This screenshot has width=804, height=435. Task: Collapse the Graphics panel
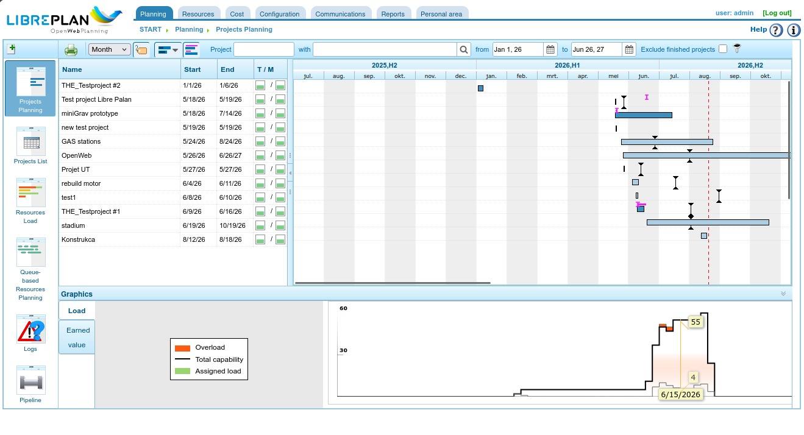[x=783, y=294]
